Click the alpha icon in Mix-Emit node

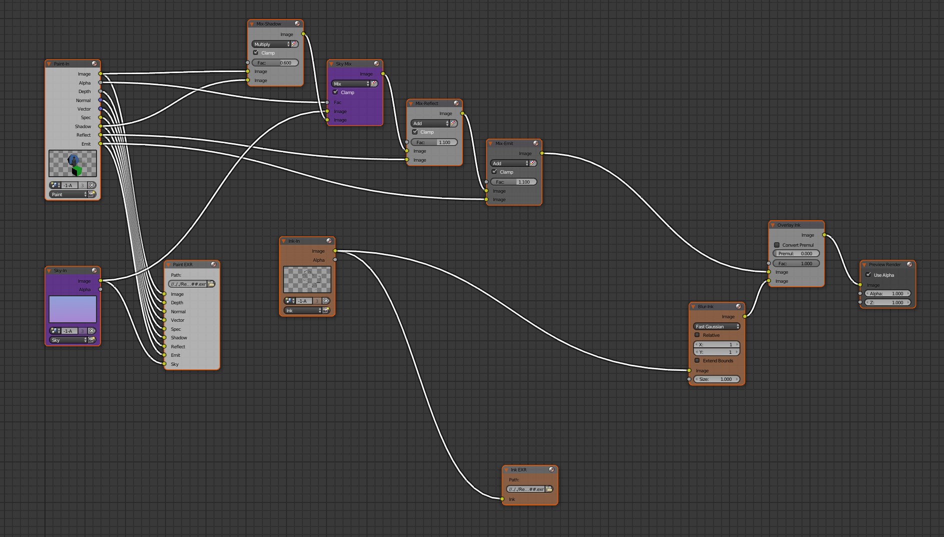click(x=533, y=163)
